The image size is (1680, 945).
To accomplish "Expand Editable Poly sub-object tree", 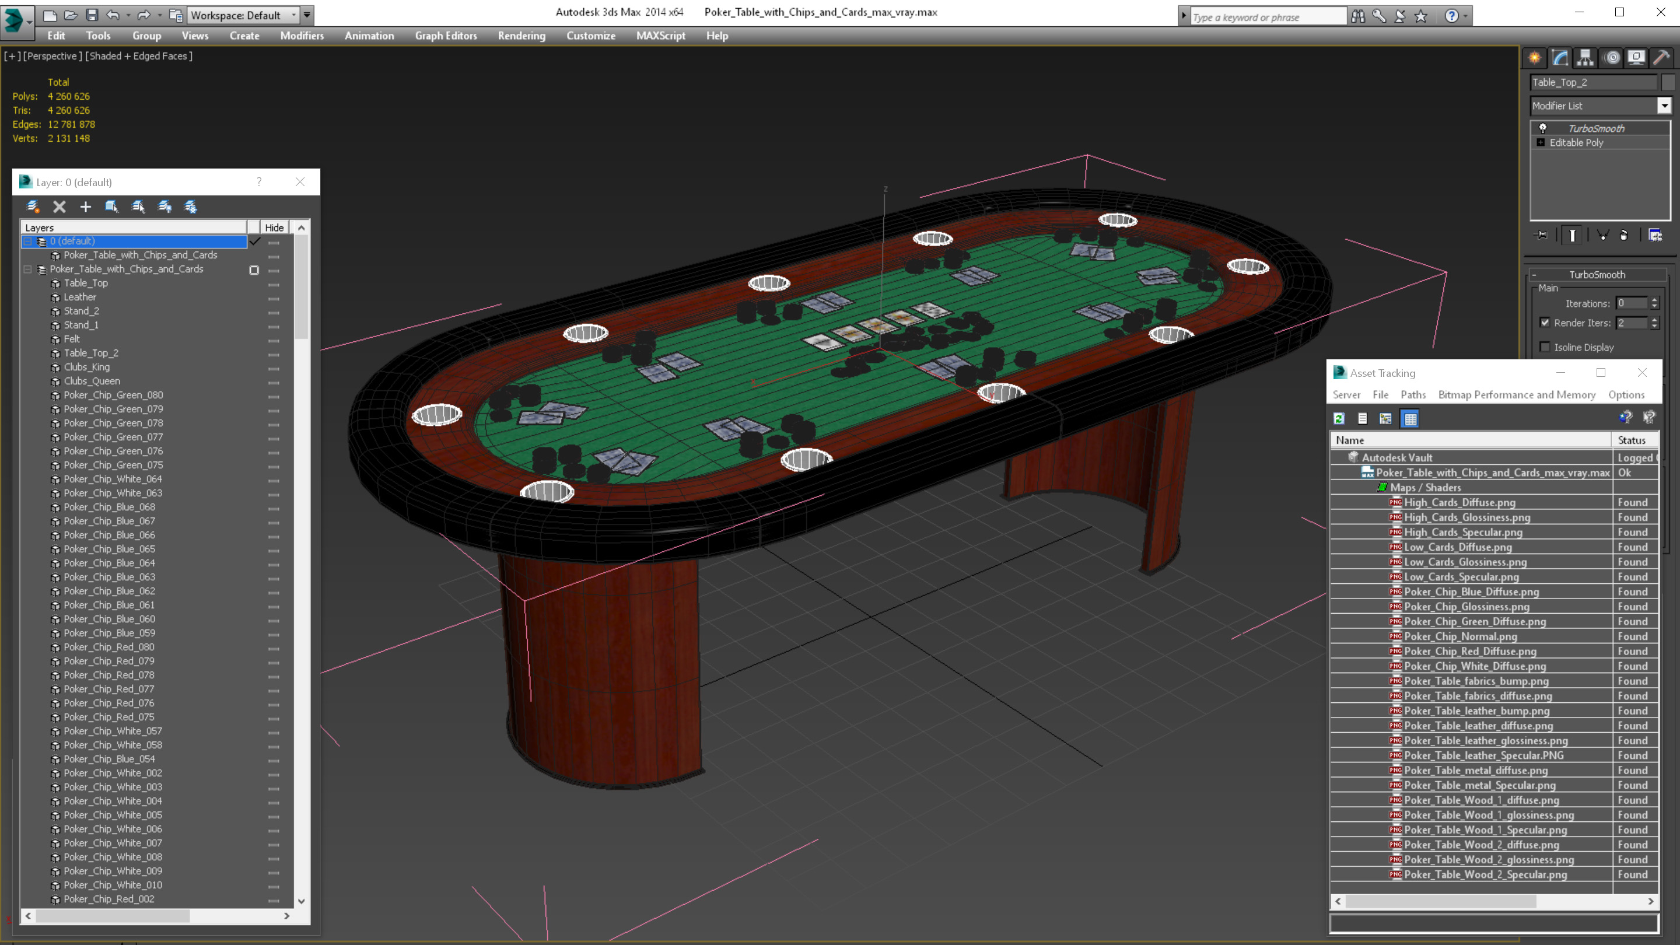I will [1541, 143].
